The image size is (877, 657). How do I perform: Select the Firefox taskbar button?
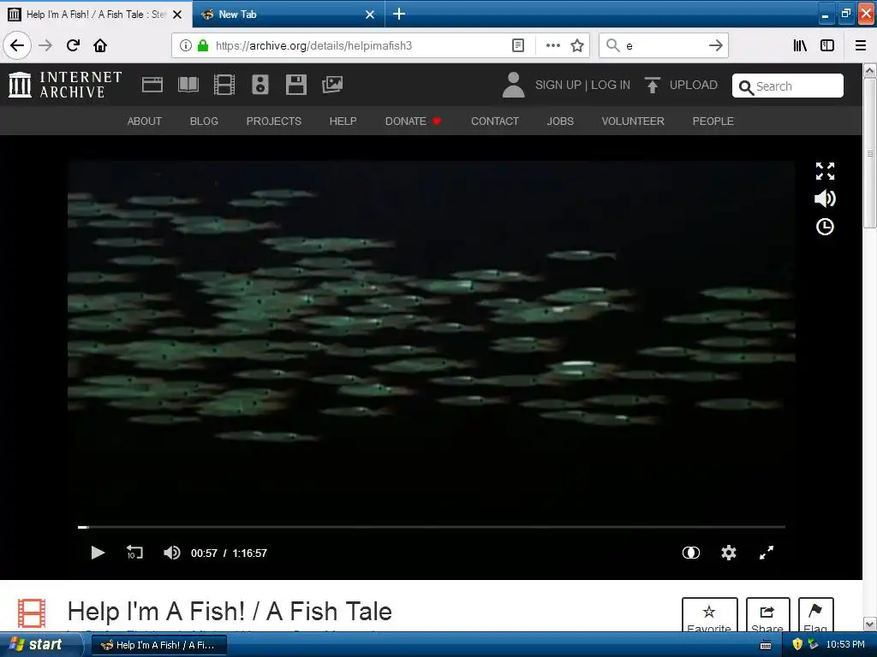click(159, 645)
